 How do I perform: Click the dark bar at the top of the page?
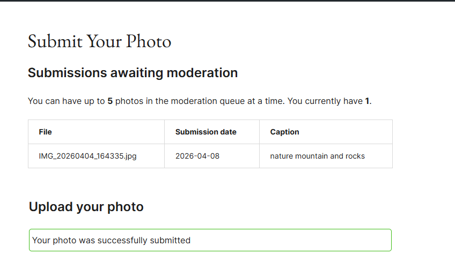pyautogui.click(x=227, y=1)
